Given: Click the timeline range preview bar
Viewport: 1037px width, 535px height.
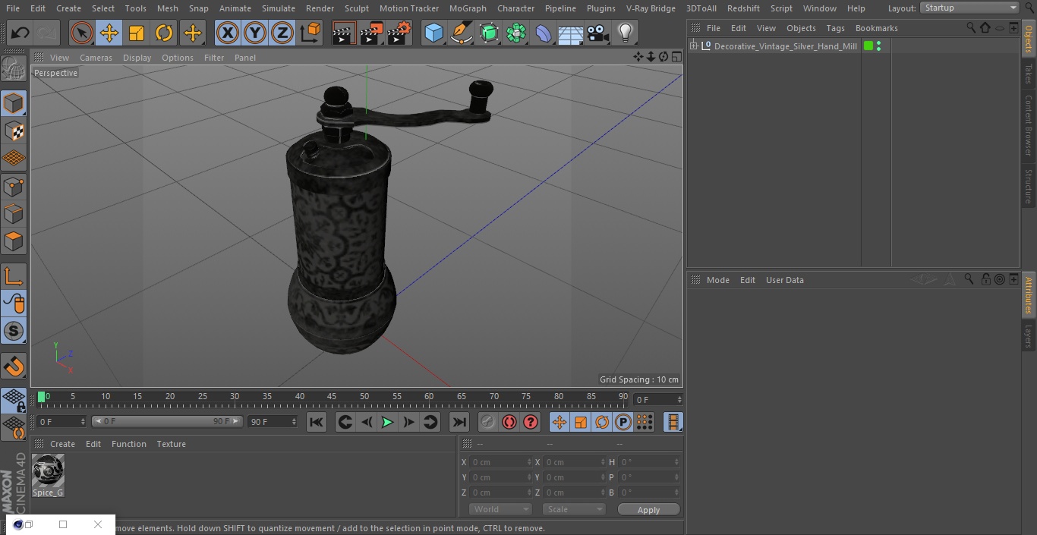Looking at the screenshot, I should click(x=167, y=421).
